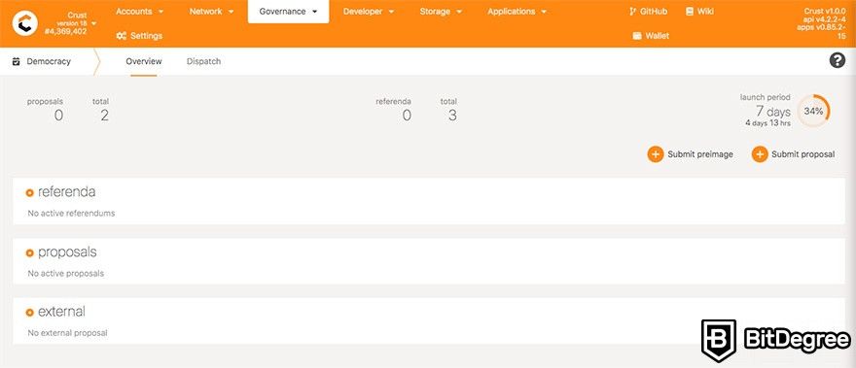Screen dimensions: 856x368
Task: Select the Overview tab
Action: coord(144,61)
